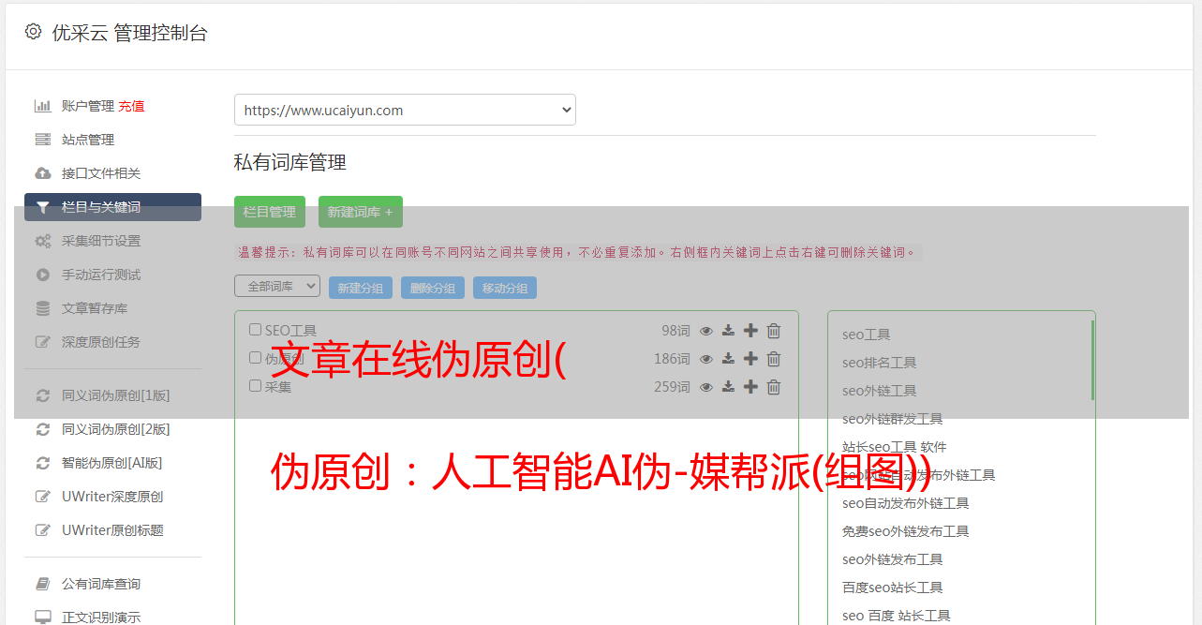Open 文章暂存库 menu item
The width and height of the screenshot is (1202, 625).
(95, 308)
